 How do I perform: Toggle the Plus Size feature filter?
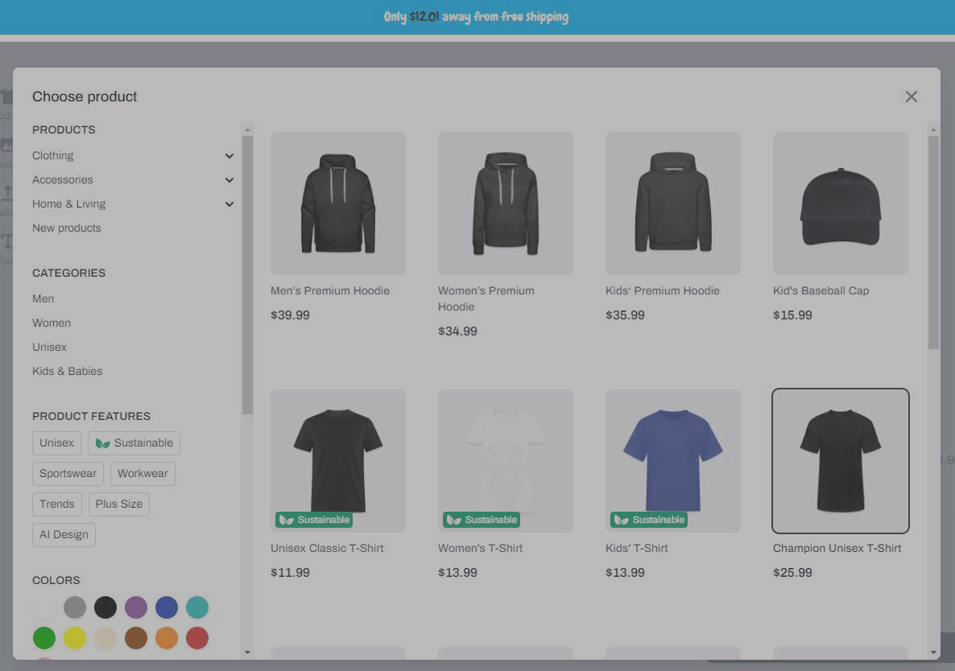pos(118,504)
